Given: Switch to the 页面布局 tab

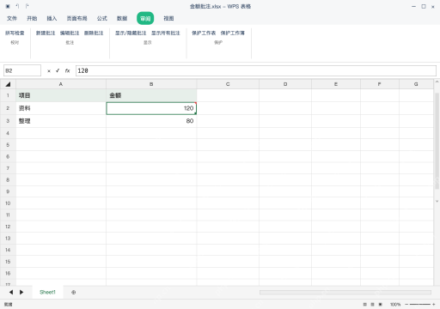Looking at the screenshot, I should point(76,18).
